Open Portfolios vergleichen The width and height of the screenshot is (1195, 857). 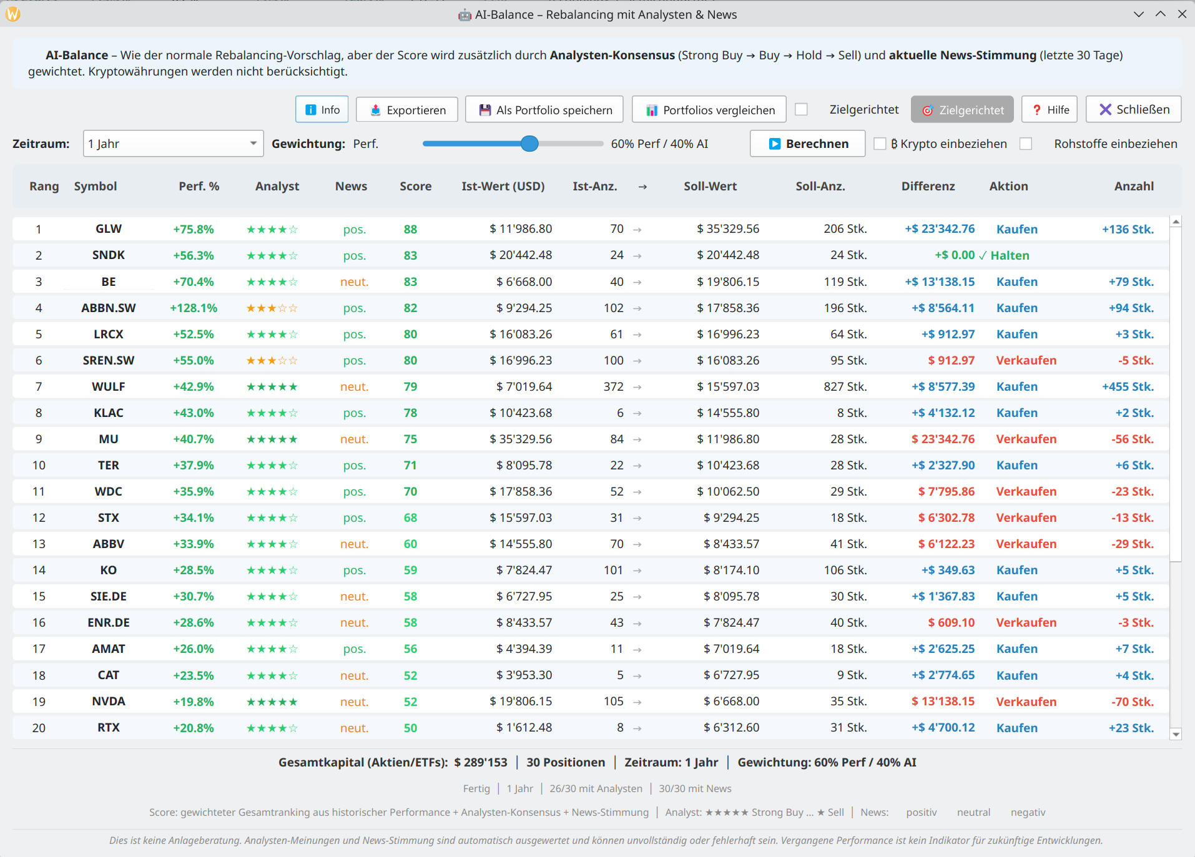tap(709, 110)
